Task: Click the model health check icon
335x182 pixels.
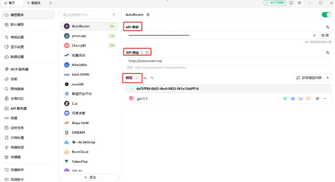Action: tap(145, 78)
